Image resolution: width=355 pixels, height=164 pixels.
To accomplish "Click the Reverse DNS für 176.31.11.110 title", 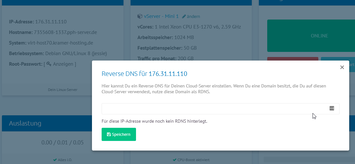I will click(144, 74).
